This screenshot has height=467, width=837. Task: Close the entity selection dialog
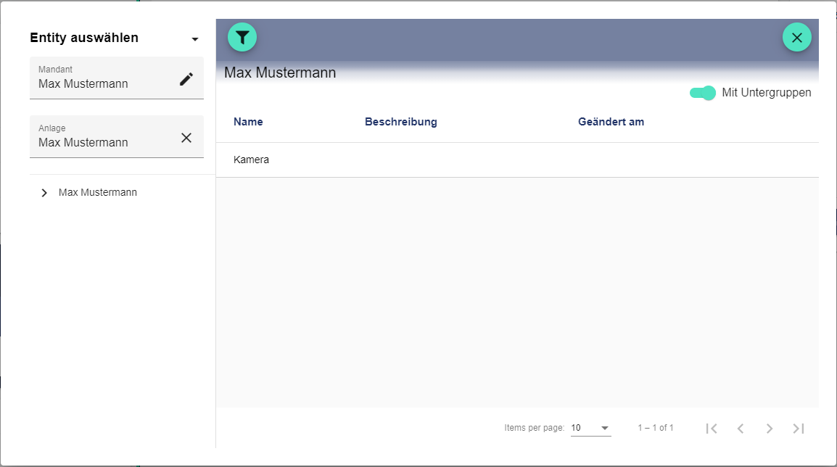tap(796, 37)
